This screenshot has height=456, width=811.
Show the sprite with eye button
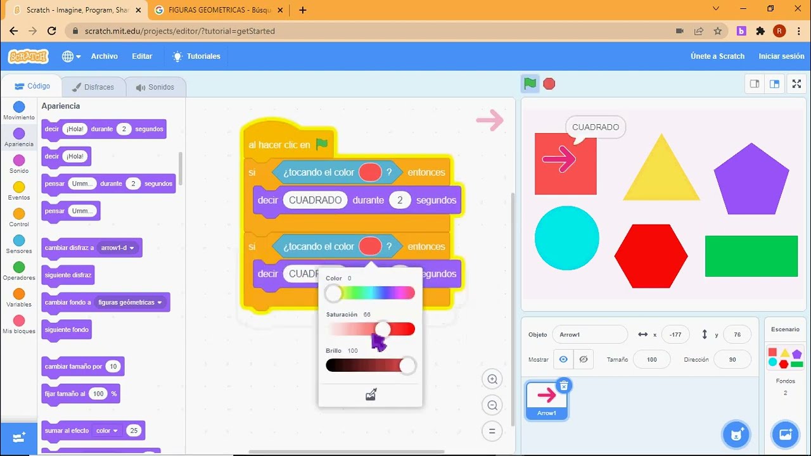click(x=563, y=359)
